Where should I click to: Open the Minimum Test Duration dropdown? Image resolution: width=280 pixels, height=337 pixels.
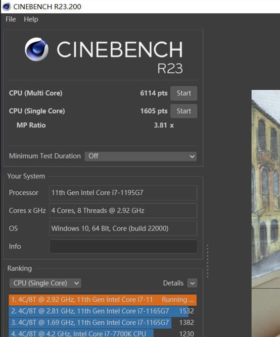[x=140, y=156]
